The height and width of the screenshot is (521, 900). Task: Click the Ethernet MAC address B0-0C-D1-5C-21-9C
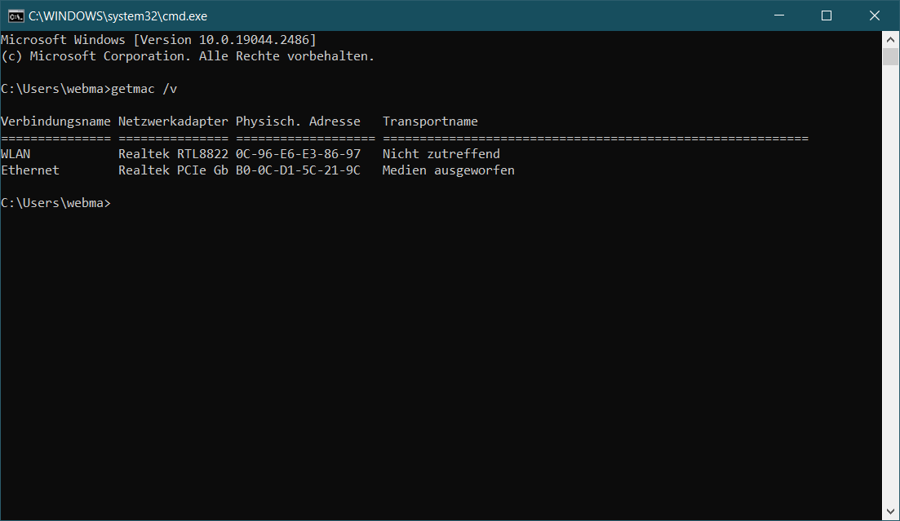(x=298, y=170)
